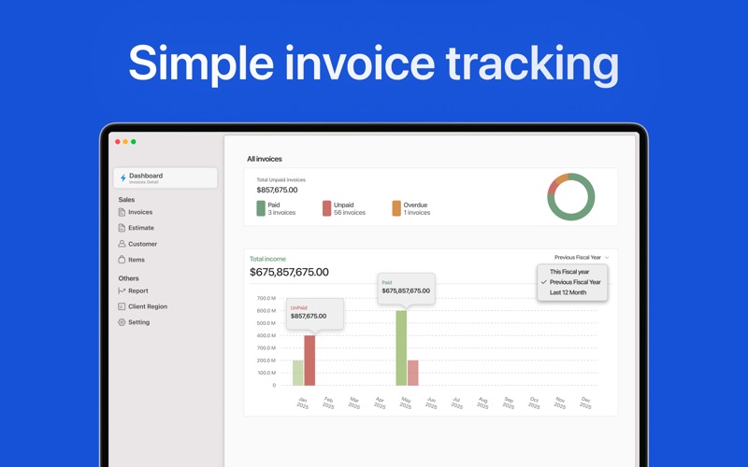
Task: Click the Items bag icon
Action: click(122, 260)
